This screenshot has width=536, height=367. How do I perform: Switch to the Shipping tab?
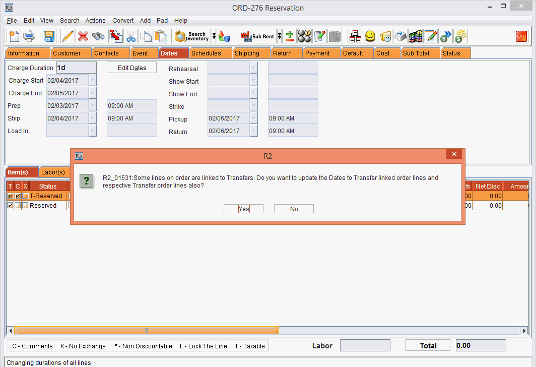pos(247,53)
